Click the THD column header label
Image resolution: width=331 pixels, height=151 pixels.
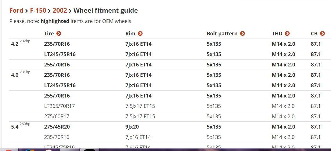pos(277,34)
